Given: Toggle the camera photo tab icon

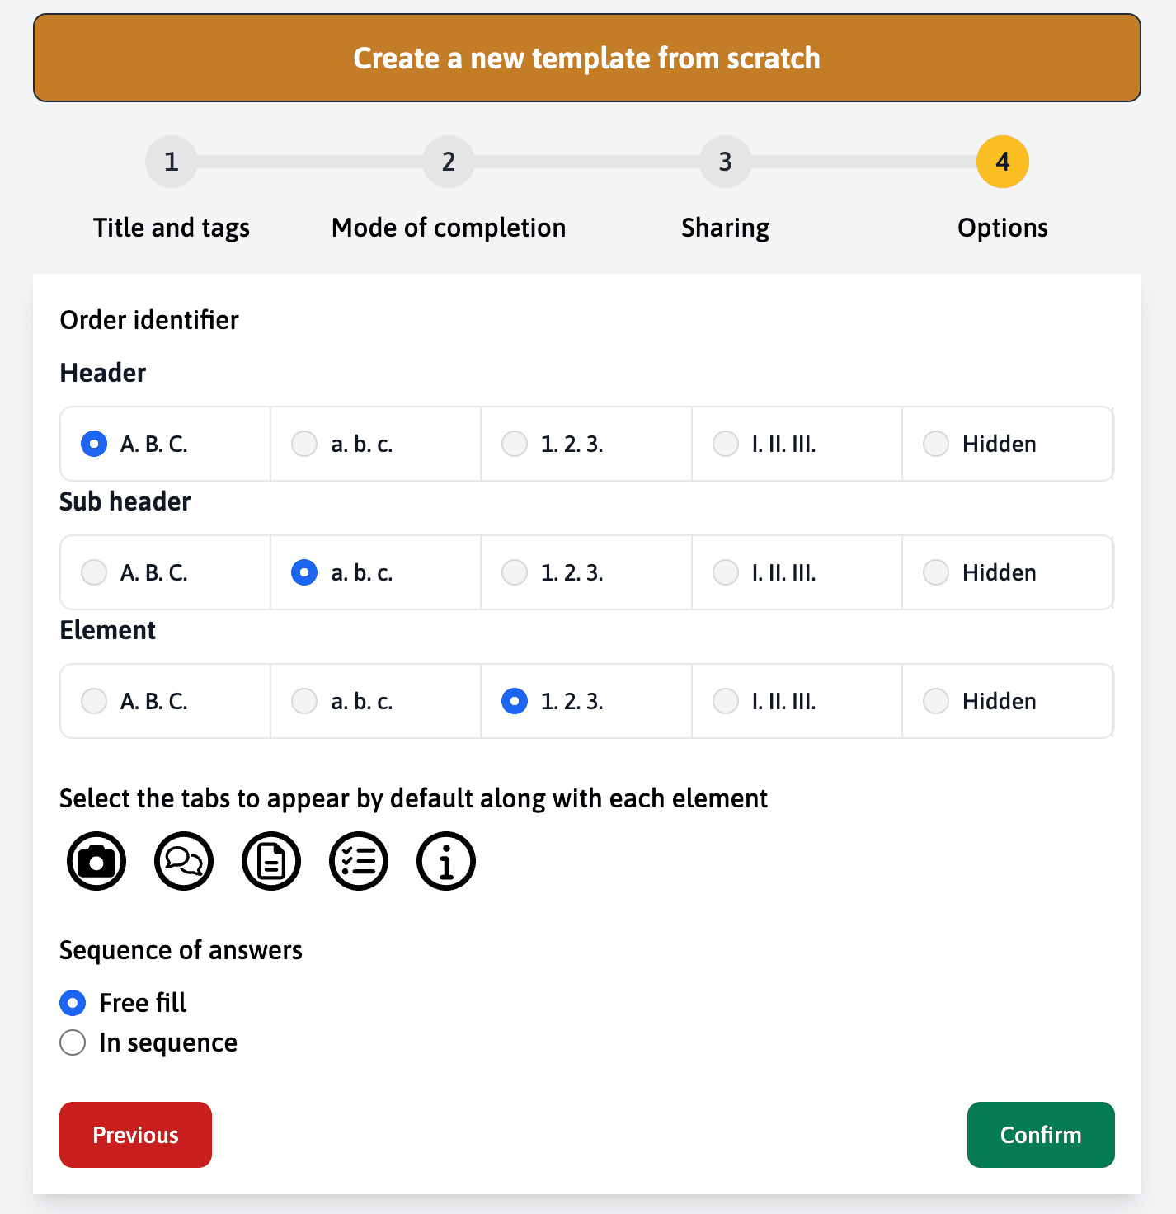Looking at the screenshot, I should click(x=96, y=861).
